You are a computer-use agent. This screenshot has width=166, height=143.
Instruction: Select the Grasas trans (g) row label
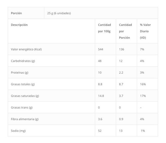tap(22, 107)
